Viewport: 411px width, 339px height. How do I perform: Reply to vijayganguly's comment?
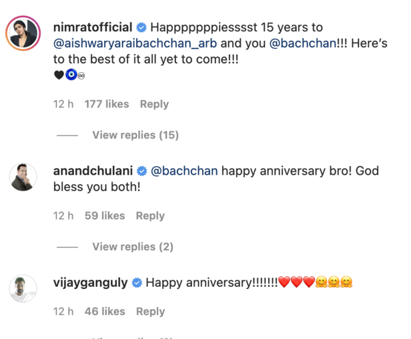point(150,312)
